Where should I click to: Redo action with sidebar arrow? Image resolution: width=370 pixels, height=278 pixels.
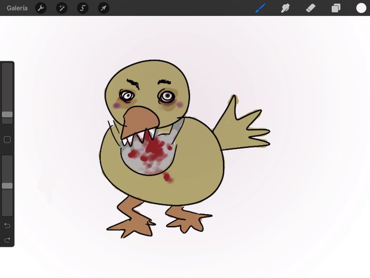(7, 240)
